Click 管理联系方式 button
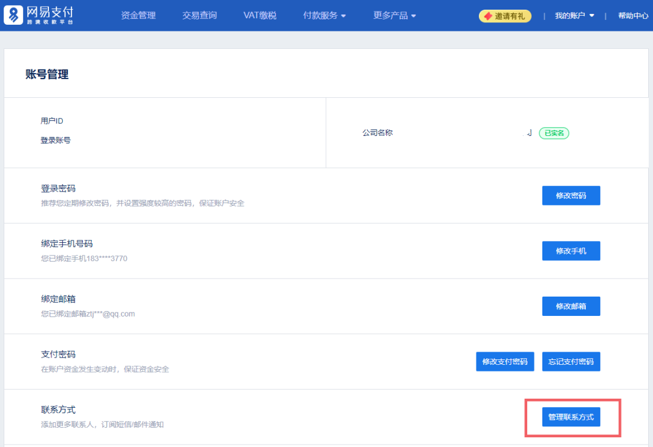 pyautogui.click(x=571, y=417)
